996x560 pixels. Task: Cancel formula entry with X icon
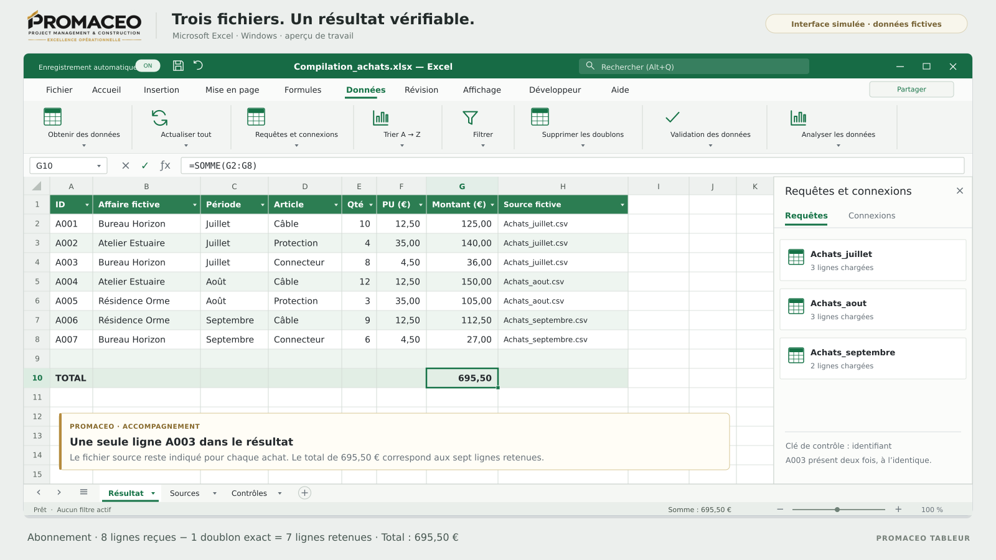126,166
